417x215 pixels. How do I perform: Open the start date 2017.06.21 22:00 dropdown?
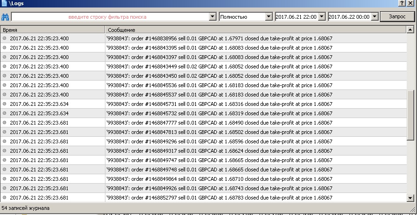click(x=322, y=17)
